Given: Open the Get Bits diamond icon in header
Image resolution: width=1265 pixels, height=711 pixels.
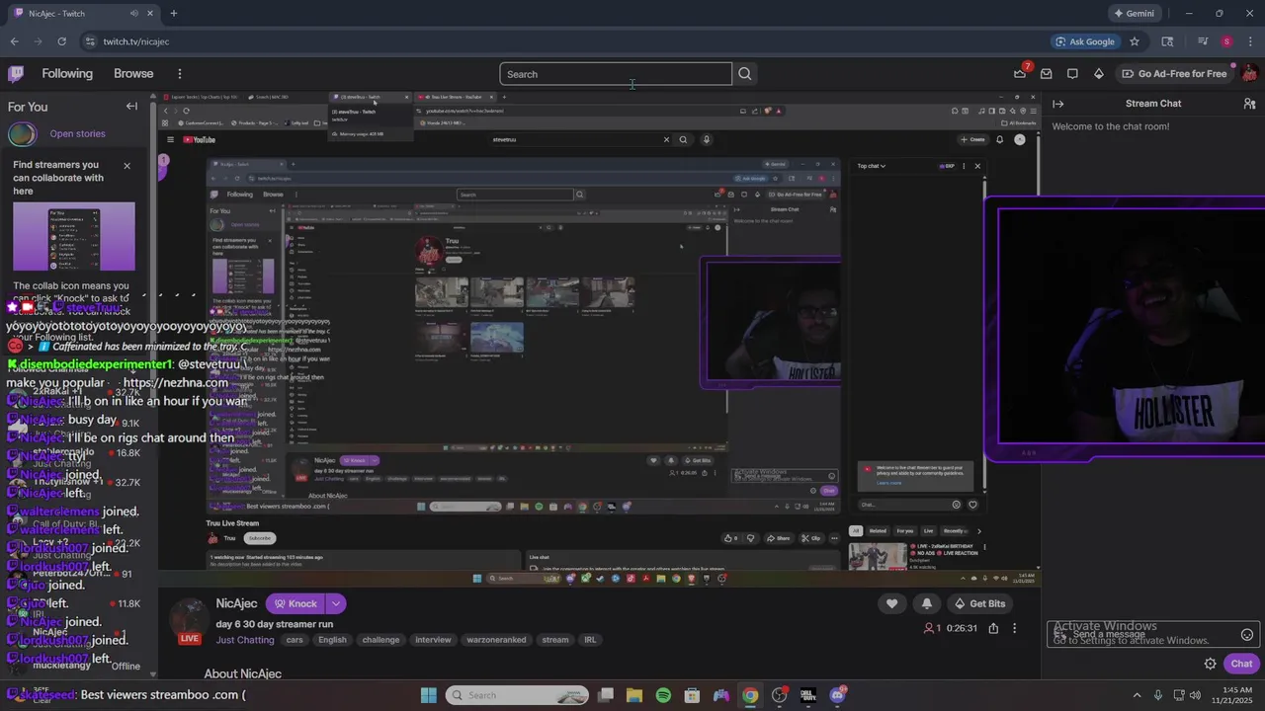Looking at the screenshot, I should 1098,73.
